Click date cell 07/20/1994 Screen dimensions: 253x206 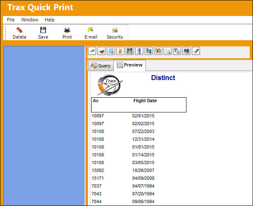(x=143, y=194)
